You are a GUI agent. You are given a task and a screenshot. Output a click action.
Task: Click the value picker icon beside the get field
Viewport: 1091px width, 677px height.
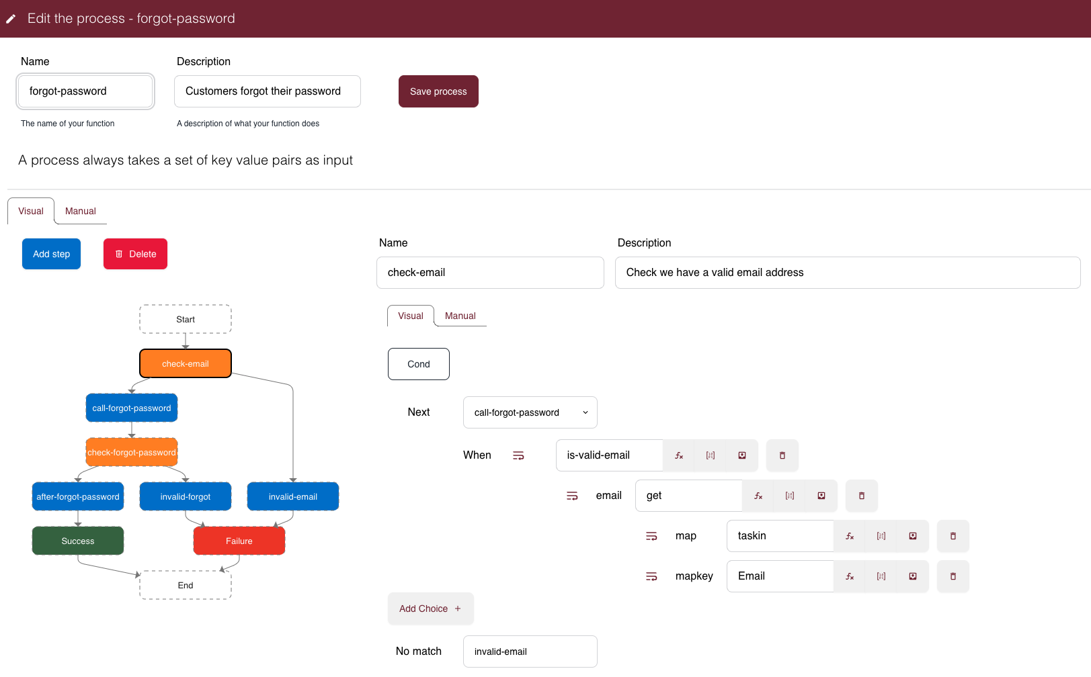pos(821,496)
